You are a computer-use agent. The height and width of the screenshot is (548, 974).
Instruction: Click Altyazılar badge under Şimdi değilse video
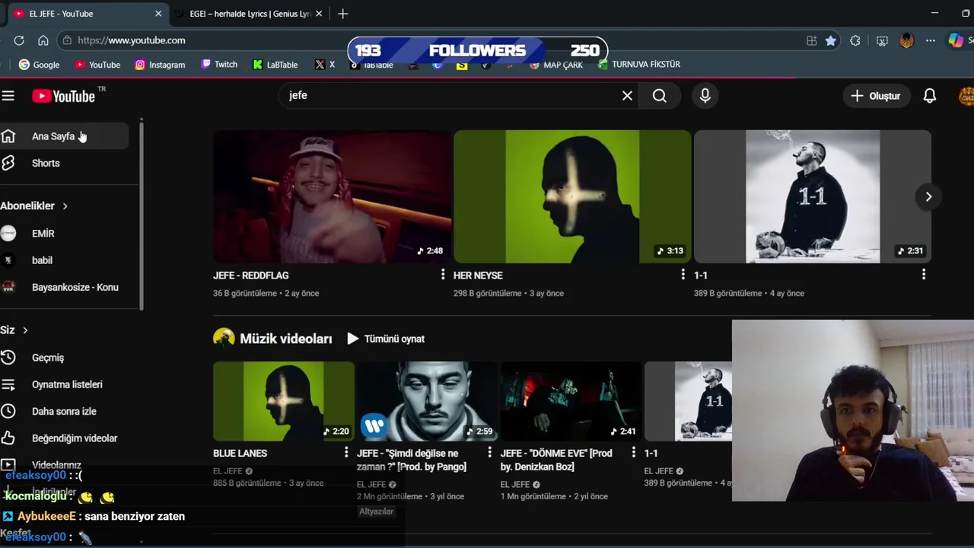(376, 511)
